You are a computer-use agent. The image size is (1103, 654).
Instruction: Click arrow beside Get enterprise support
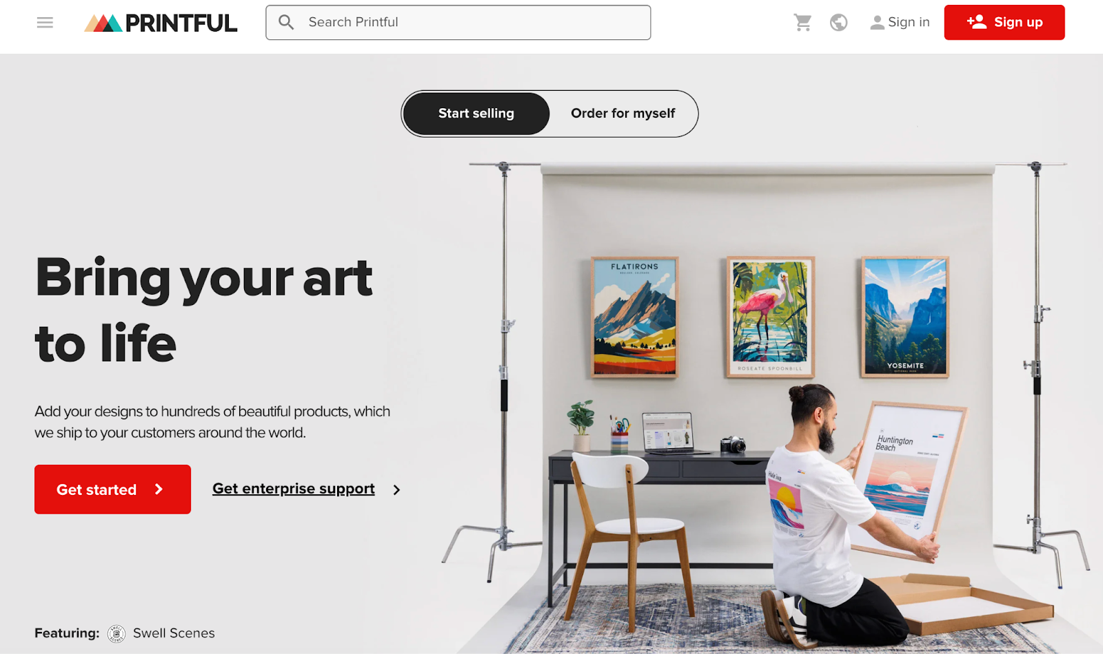click(396, 490)
